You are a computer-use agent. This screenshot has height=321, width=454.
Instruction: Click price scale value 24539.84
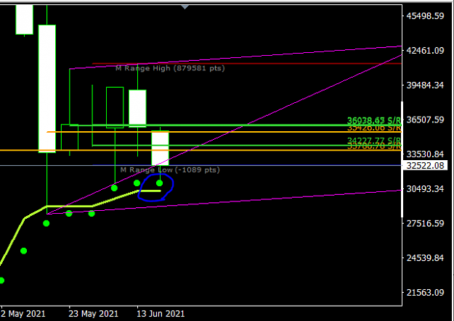tap(425, 258)
